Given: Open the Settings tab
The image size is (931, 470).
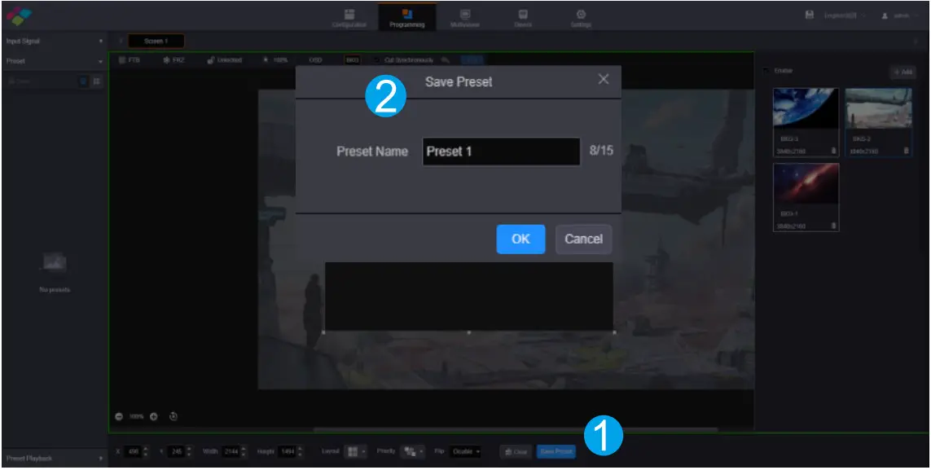Looking at the screenshot, I should [x=582, y=19].
